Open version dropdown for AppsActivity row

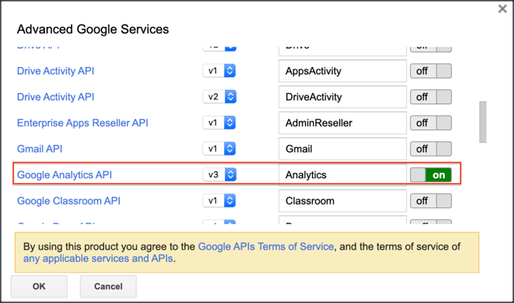(219, 70)
